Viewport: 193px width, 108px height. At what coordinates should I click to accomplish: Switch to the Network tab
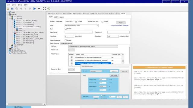[x=59, y=14]
